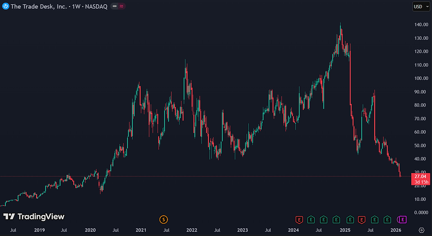Click the 2026 time axis label
Image resolution: width=432 pixels, height=236 pixels.
point(396,230)
